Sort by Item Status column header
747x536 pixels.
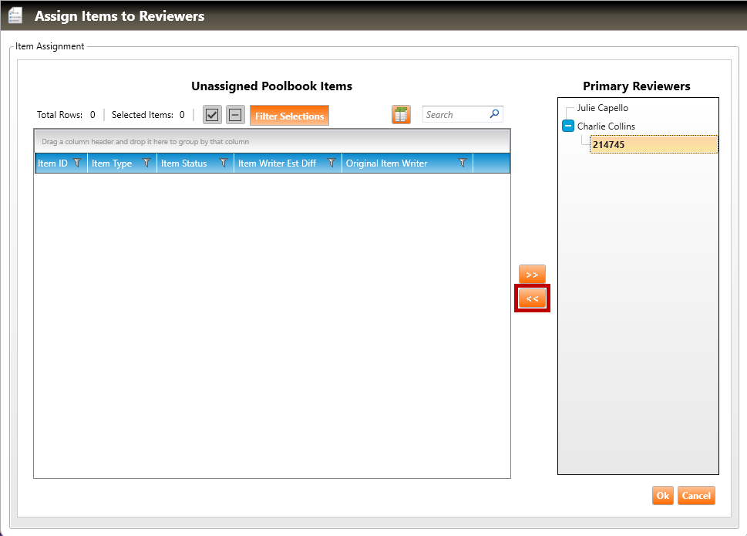coord(183,163)
